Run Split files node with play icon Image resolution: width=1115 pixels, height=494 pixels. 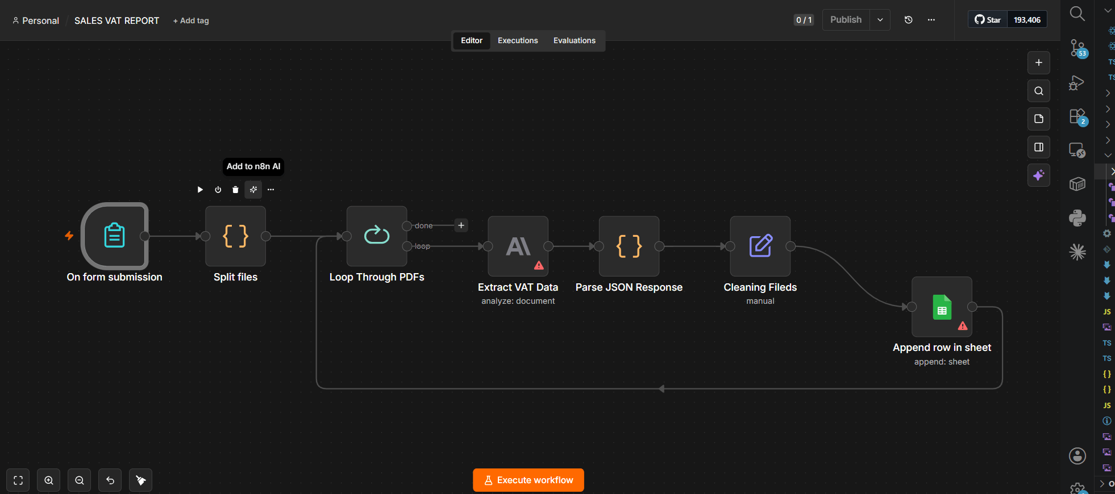(200, 190)
